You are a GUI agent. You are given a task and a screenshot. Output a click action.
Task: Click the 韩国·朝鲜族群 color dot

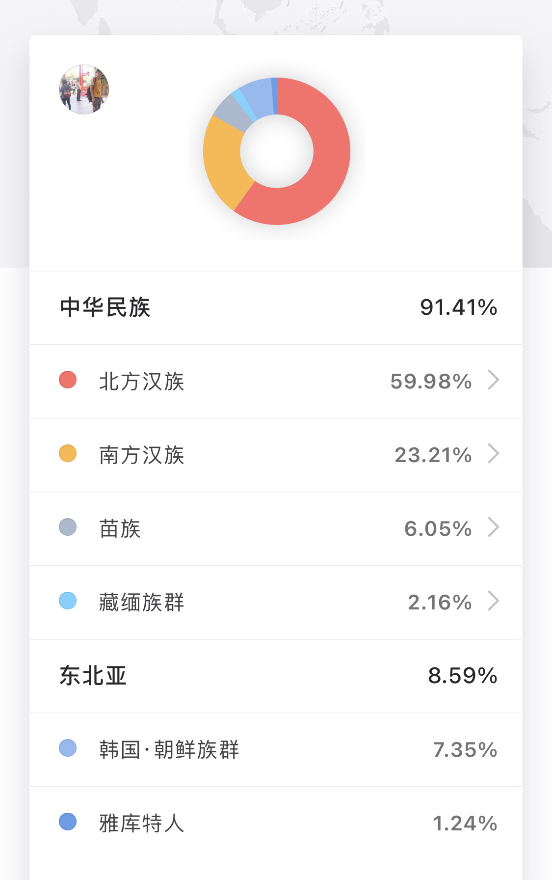(68, 748)
